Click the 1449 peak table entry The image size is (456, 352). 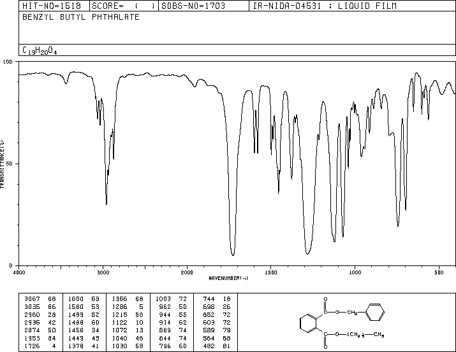click(84, 338)
